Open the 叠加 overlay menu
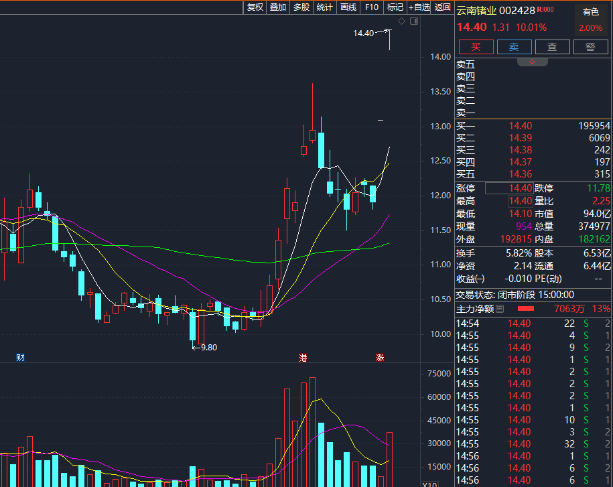This screenshot has width=613, height=487. pos(278,7)
